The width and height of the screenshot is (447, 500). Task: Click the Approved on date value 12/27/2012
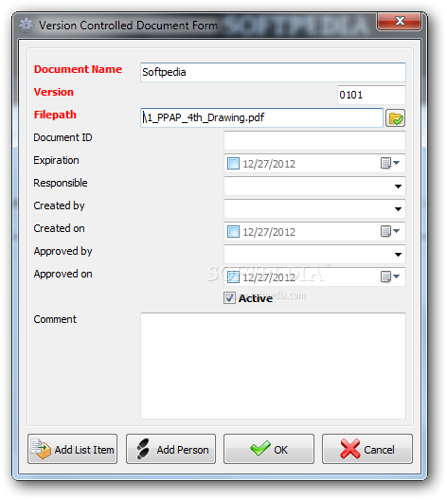click(x=269, y=277)
